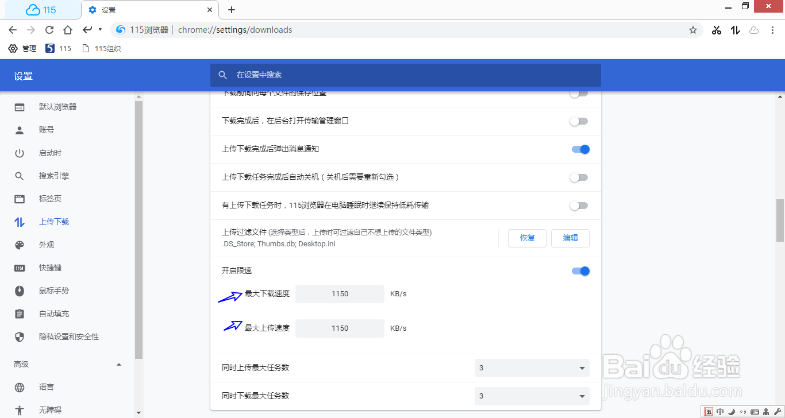Select the 隐私设置和安全性 privacy shield icon
The width and height of the screenshot is (785, 418).
pos(19,336)
